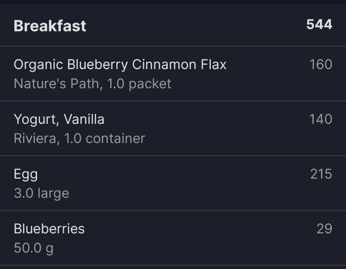The width and height of the screenshot is (346, 269).
Task: Open the Blueberries food entry
Action: coord(49,229)
